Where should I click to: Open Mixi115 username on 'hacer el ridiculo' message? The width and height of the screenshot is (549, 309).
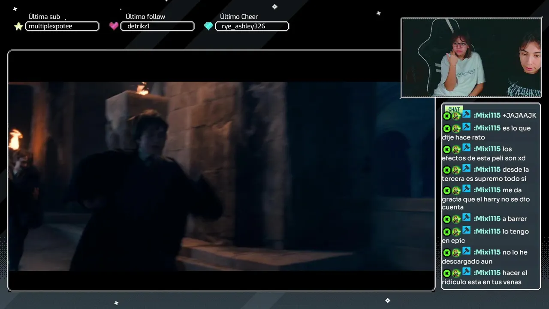(487, 273)
